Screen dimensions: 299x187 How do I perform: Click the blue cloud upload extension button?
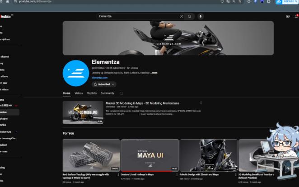click(286, 1)
